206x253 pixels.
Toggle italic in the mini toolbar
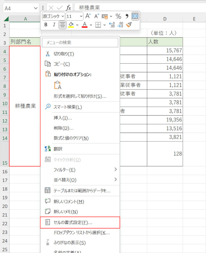pyautogui.click(x=54, y=25)
